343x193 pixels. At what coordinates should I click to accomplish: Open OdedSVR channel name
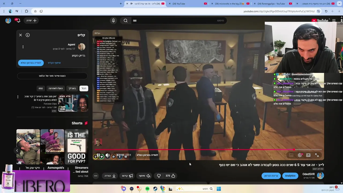(x=308, y=174)
